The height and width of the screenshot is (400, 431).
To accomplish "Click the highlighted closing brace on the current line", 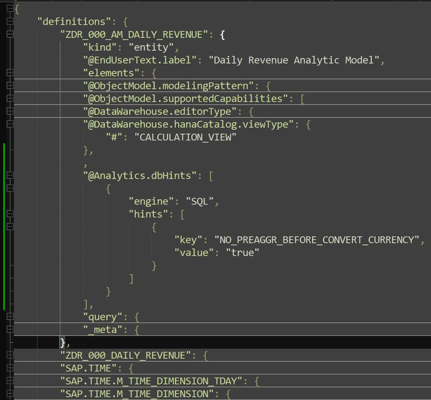I will click(63, 342).
